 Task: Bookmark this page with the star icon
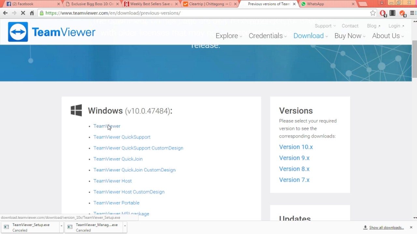click(373, 13)
